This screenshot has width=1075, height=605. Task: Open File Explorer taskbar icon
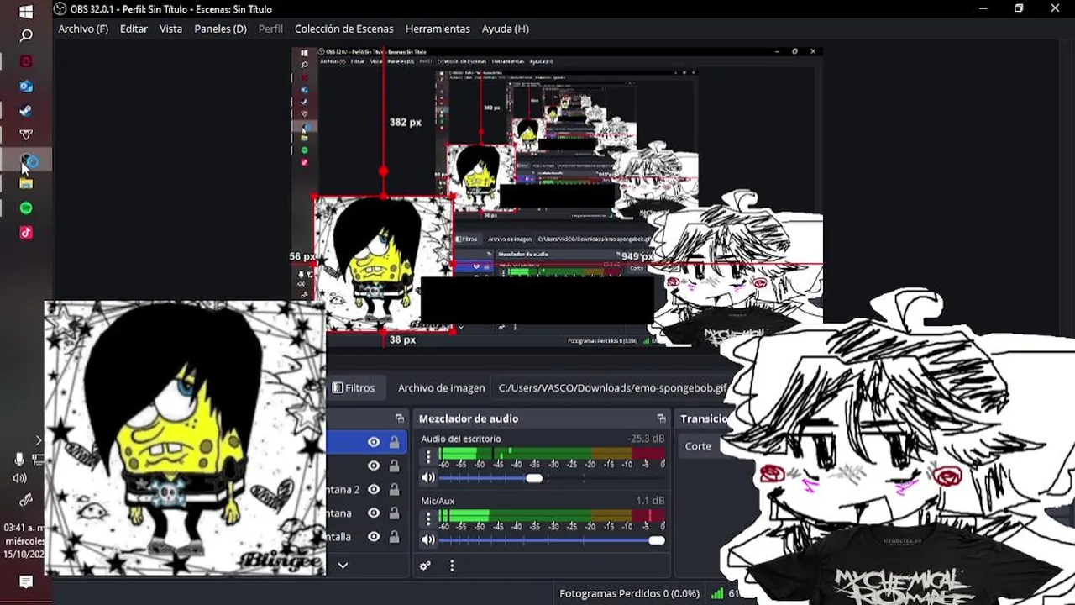pos(26,183)
